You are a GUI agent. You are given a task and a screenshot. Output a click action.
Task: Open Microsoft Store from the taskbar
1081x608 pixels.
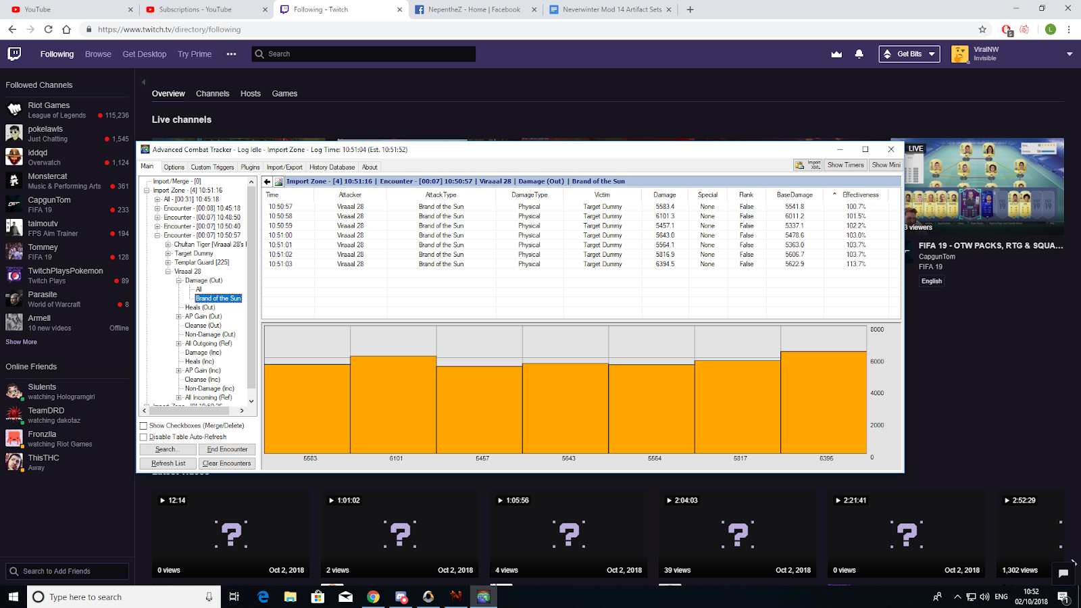click(x=318, y=597)
